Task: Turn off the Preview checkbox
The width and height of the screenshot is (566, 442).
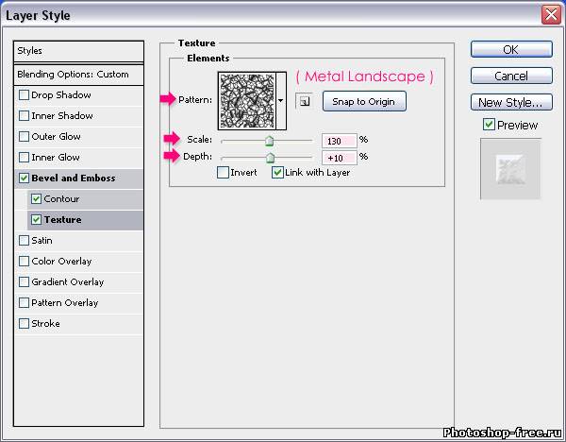Action: [x=488, y=125]
